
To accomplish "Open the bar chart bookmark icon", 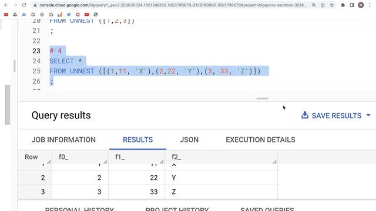I will click(x=60, y=15).
